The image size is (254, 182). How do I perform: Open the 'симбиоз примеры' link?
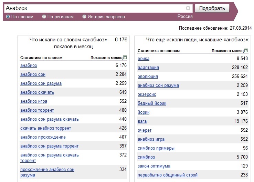[x=156, y=148]
